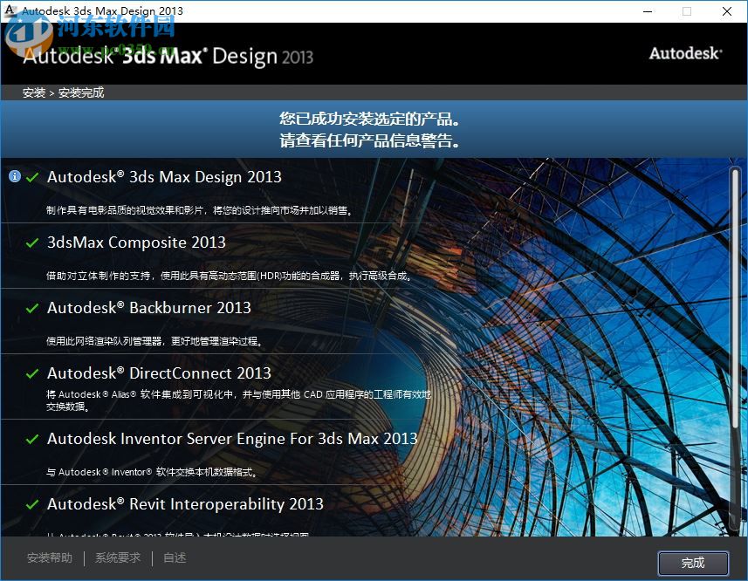This screenshot has width=748, height=581.
Task: Click the green check beside 3dsMax Composite 2013
Action: [x=32, y=242]
